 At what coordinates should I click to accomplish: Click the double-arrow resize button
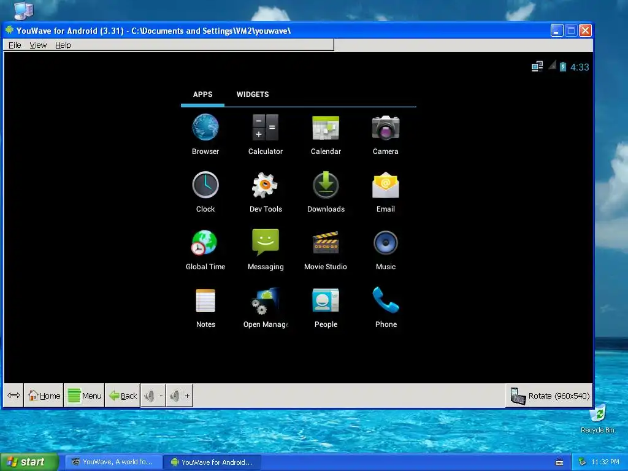[13, 396]
